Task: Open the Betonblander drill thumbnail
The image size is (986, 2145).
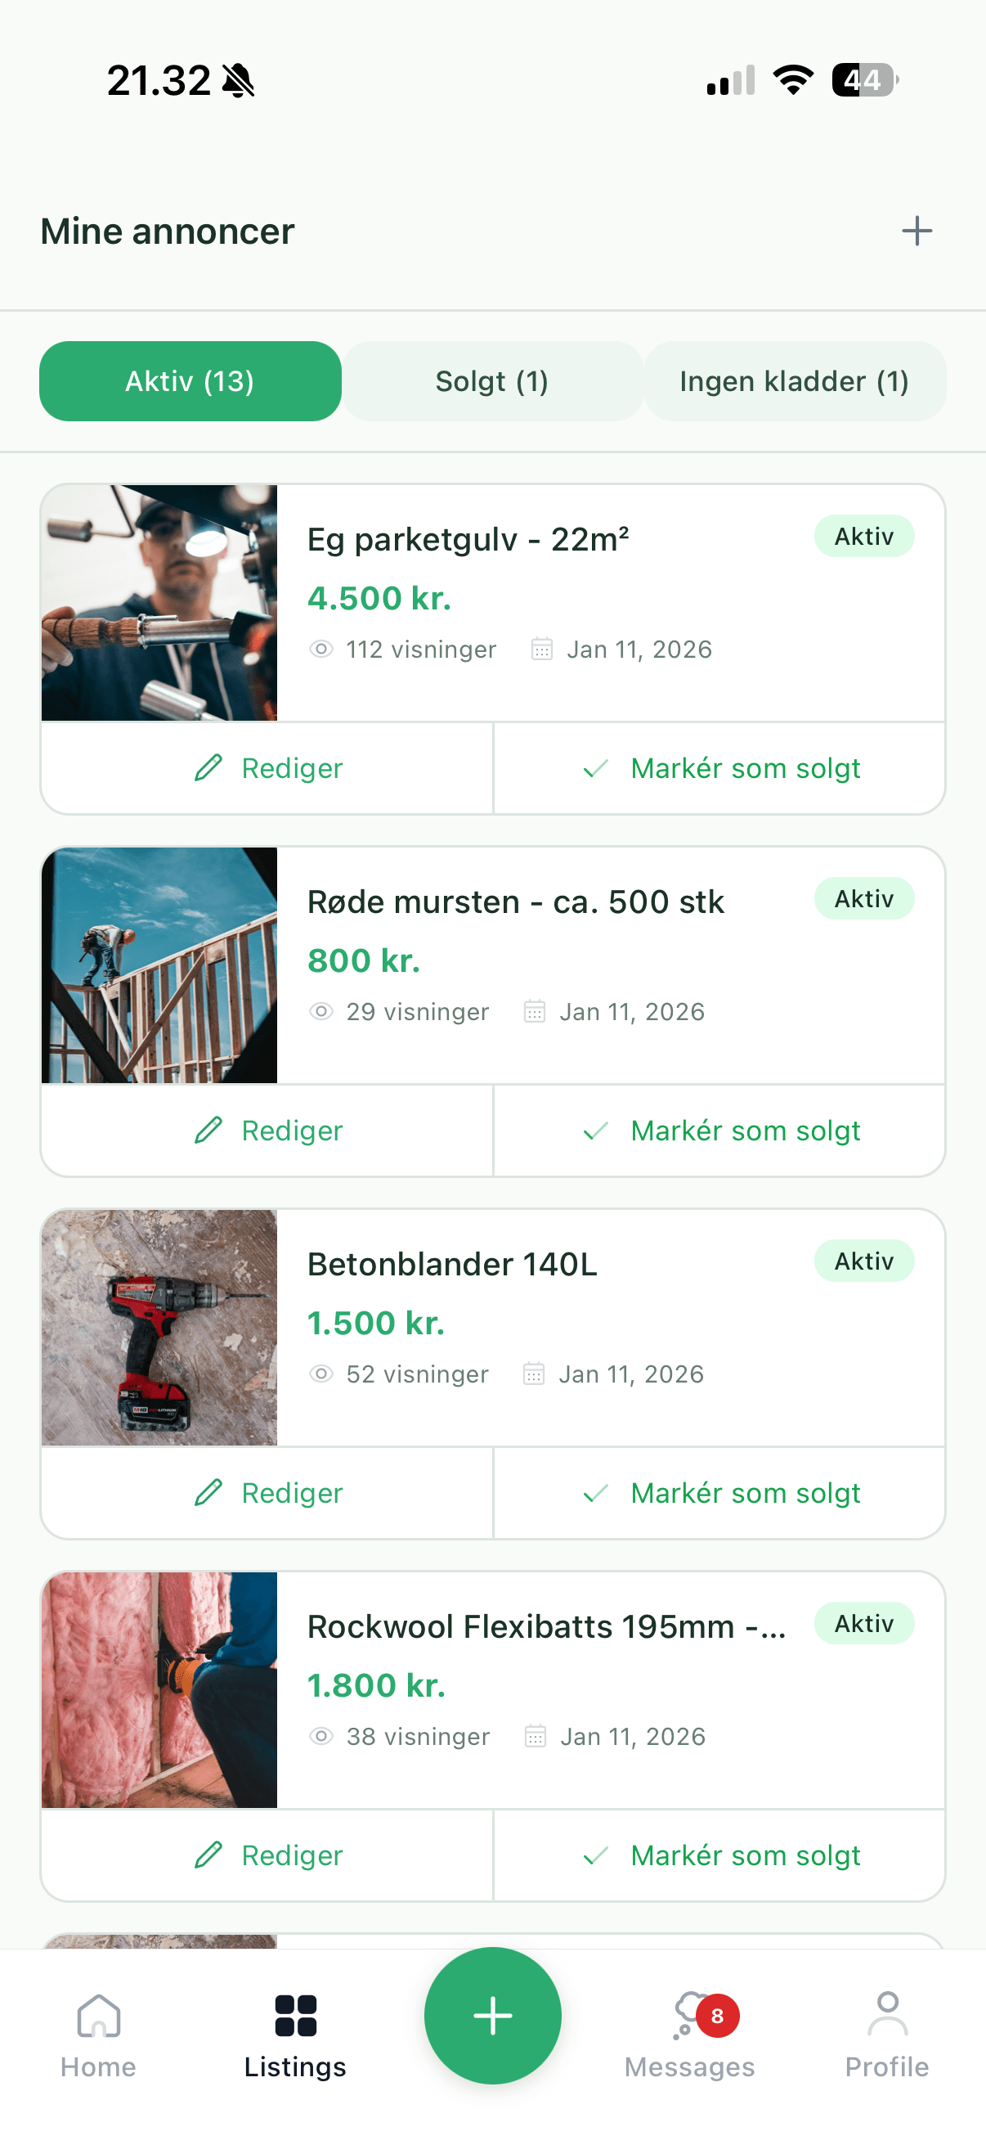Action: (x=159, y=1327)
